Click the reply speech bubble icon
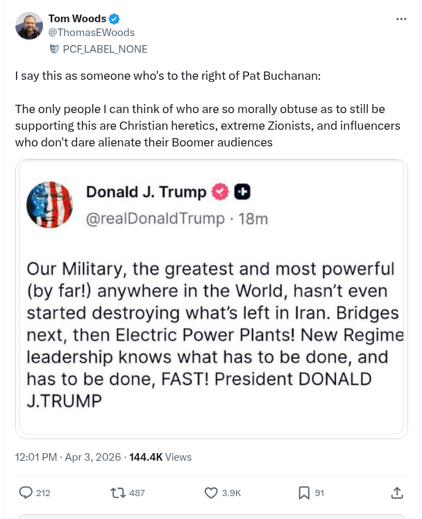The height and width of the screenshot is (519, 422). [26, 493]
